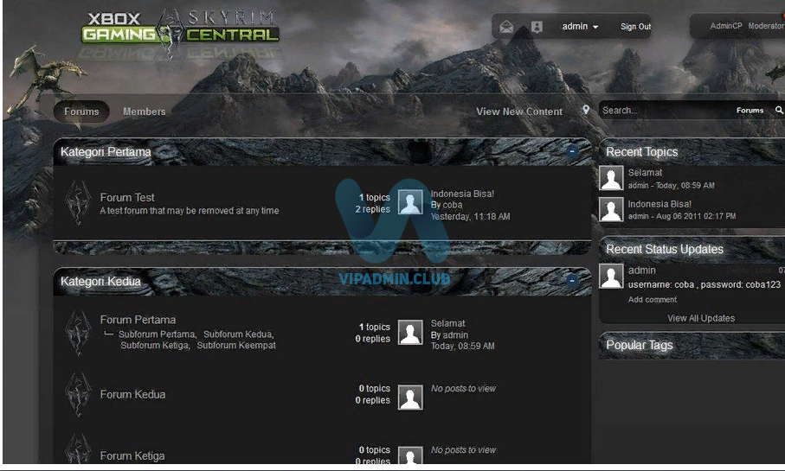This screenshot has height=471, width=785.
Task: Open the avatar in Forum Pertama row
Action: point(410,332)
